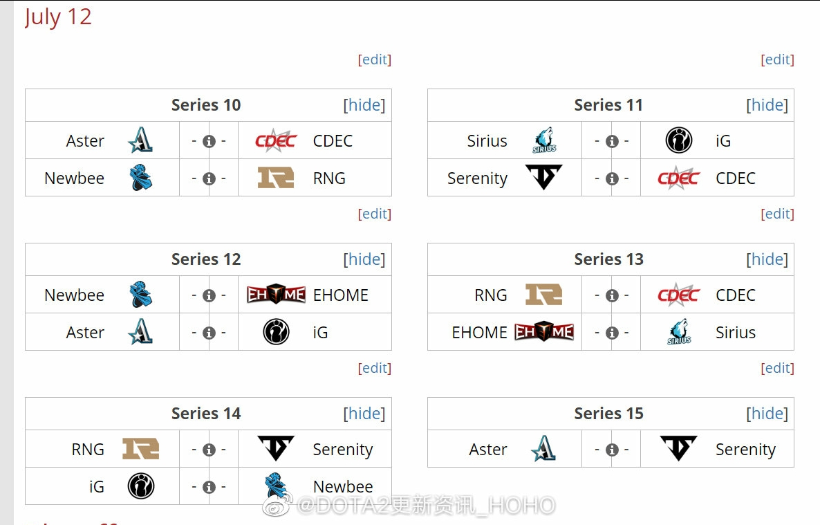
Task: Click the RNG logo in Series 10
Action: tap(276, 178)
